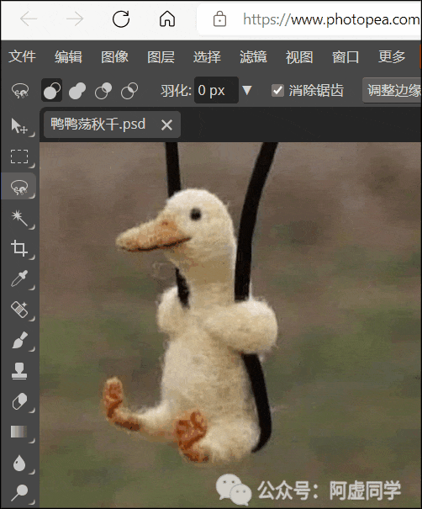
Task: Select the Lasso tool in left toolbar
Action: point(19,188)
